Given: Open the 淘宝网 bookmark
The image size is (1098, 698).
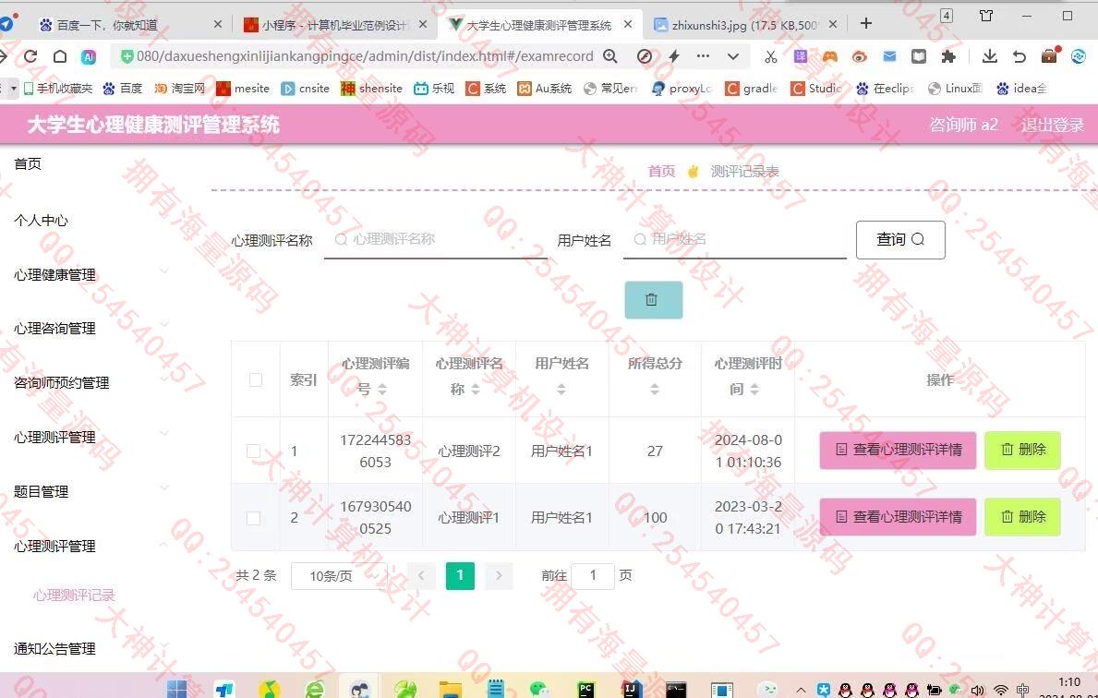Looking at the screenshot, I should (180, 89).
